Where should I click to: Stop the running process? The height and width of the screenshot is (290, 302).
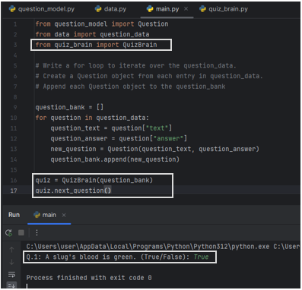tap(21, 232)
